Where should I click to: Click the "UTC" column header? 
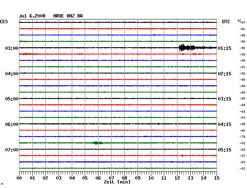tap(226, 22)
